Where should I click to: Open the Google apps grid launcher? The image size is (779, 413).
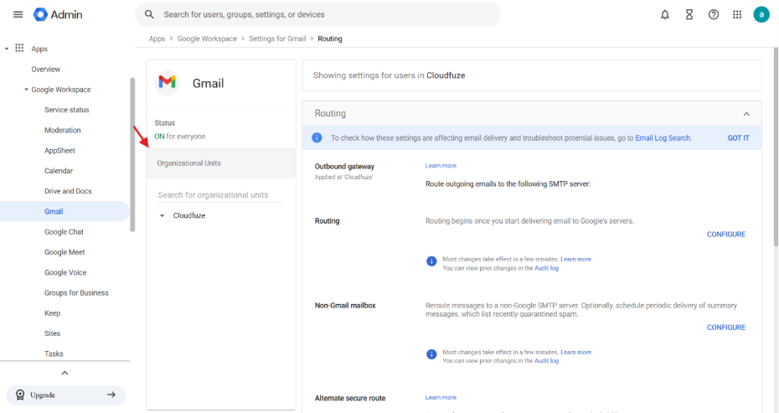(x=737, y=14)
